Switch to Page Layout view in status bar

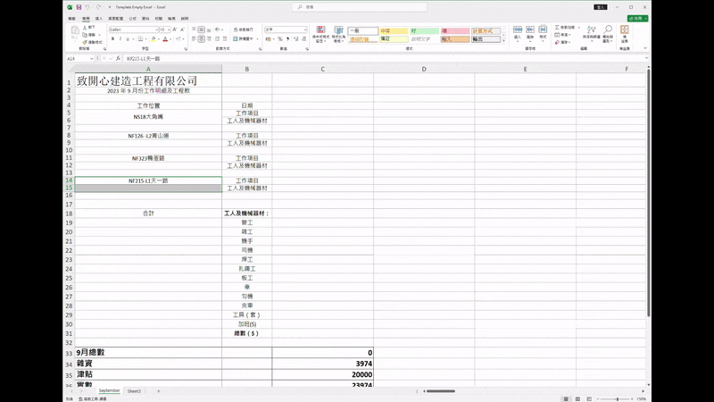pyautogui.click(x=577, y=399)
